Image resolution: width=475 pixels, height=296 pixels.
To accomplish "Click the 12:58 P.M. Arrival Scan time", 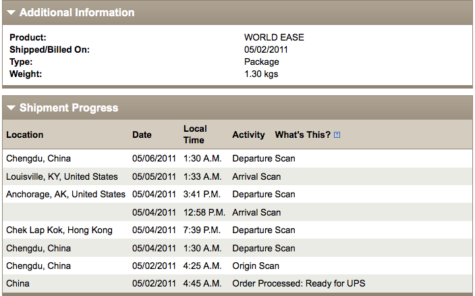I will 204,212.
